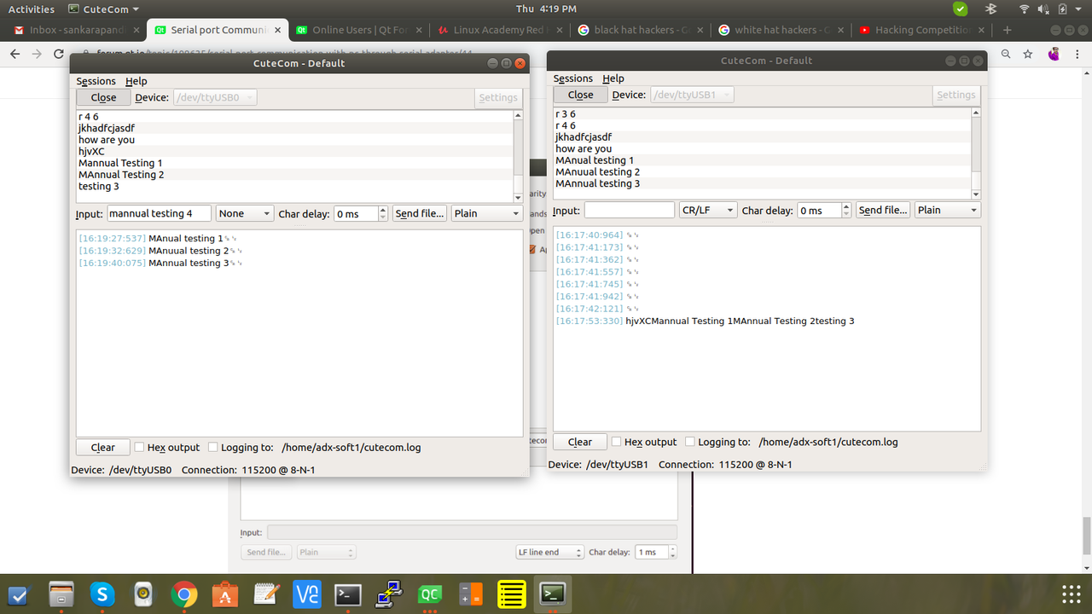Click input field containing mannual testing 4
Screen dimensions: 1092x614
click(159, 213)
